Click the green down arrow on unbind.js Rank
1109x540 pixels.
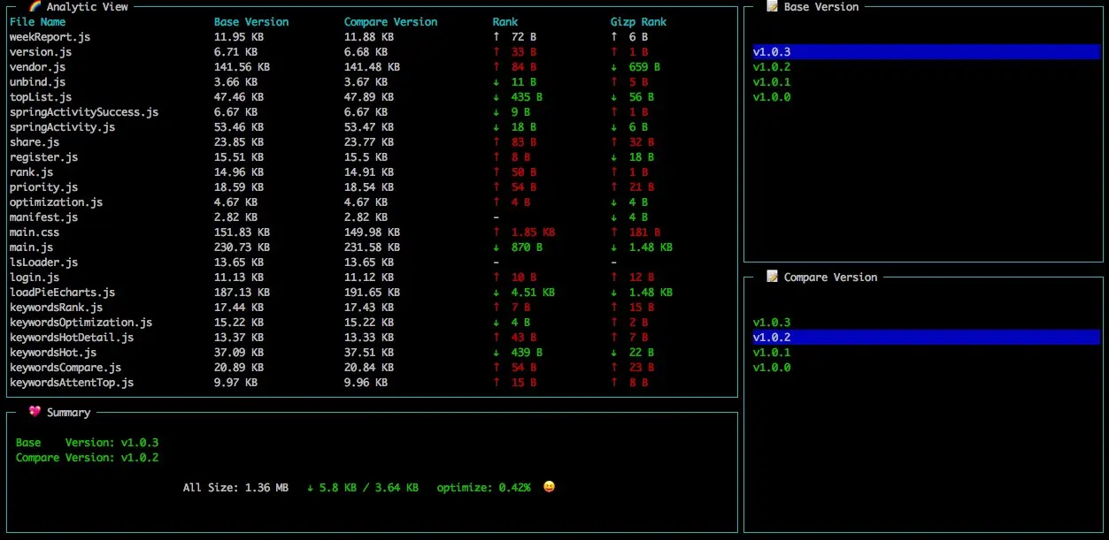pyautogui.click(x=497, y=81)
